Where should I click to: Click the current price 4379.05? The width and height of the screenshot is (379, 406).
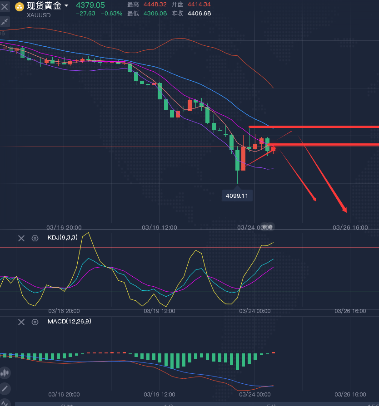click(90, 5)
